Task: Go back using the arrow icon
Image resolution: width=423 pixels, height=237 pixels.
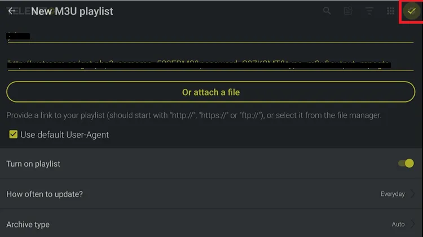Action: (11, 11)
